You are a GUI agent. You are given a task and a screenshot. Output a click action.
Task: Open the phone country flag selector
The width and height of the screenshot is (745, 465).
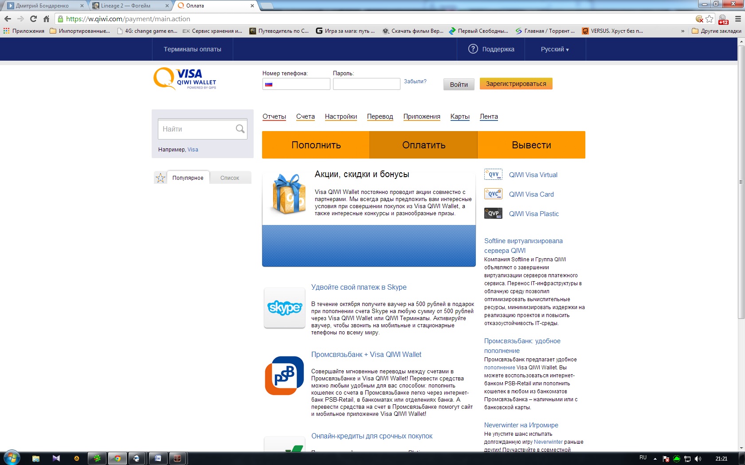269,84
